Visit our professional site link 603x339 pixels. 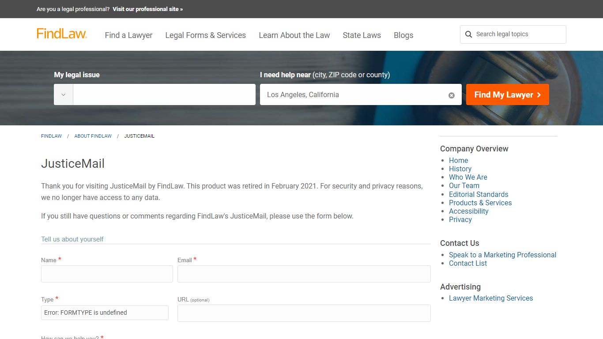click(147, 9)
